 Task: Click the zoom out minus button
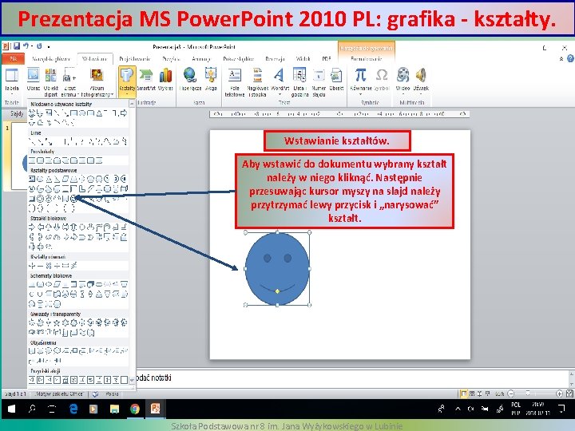click(x=511, y=394)
